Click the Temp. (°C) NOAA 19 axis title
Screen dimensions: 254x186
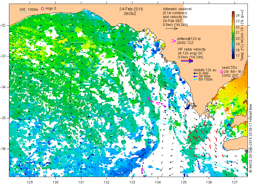242,35
